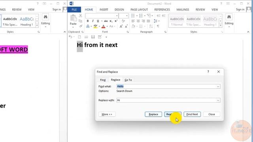Expand Find what dropdown arrow
This screenshot has height=142, width=253.
click(218, 86)
